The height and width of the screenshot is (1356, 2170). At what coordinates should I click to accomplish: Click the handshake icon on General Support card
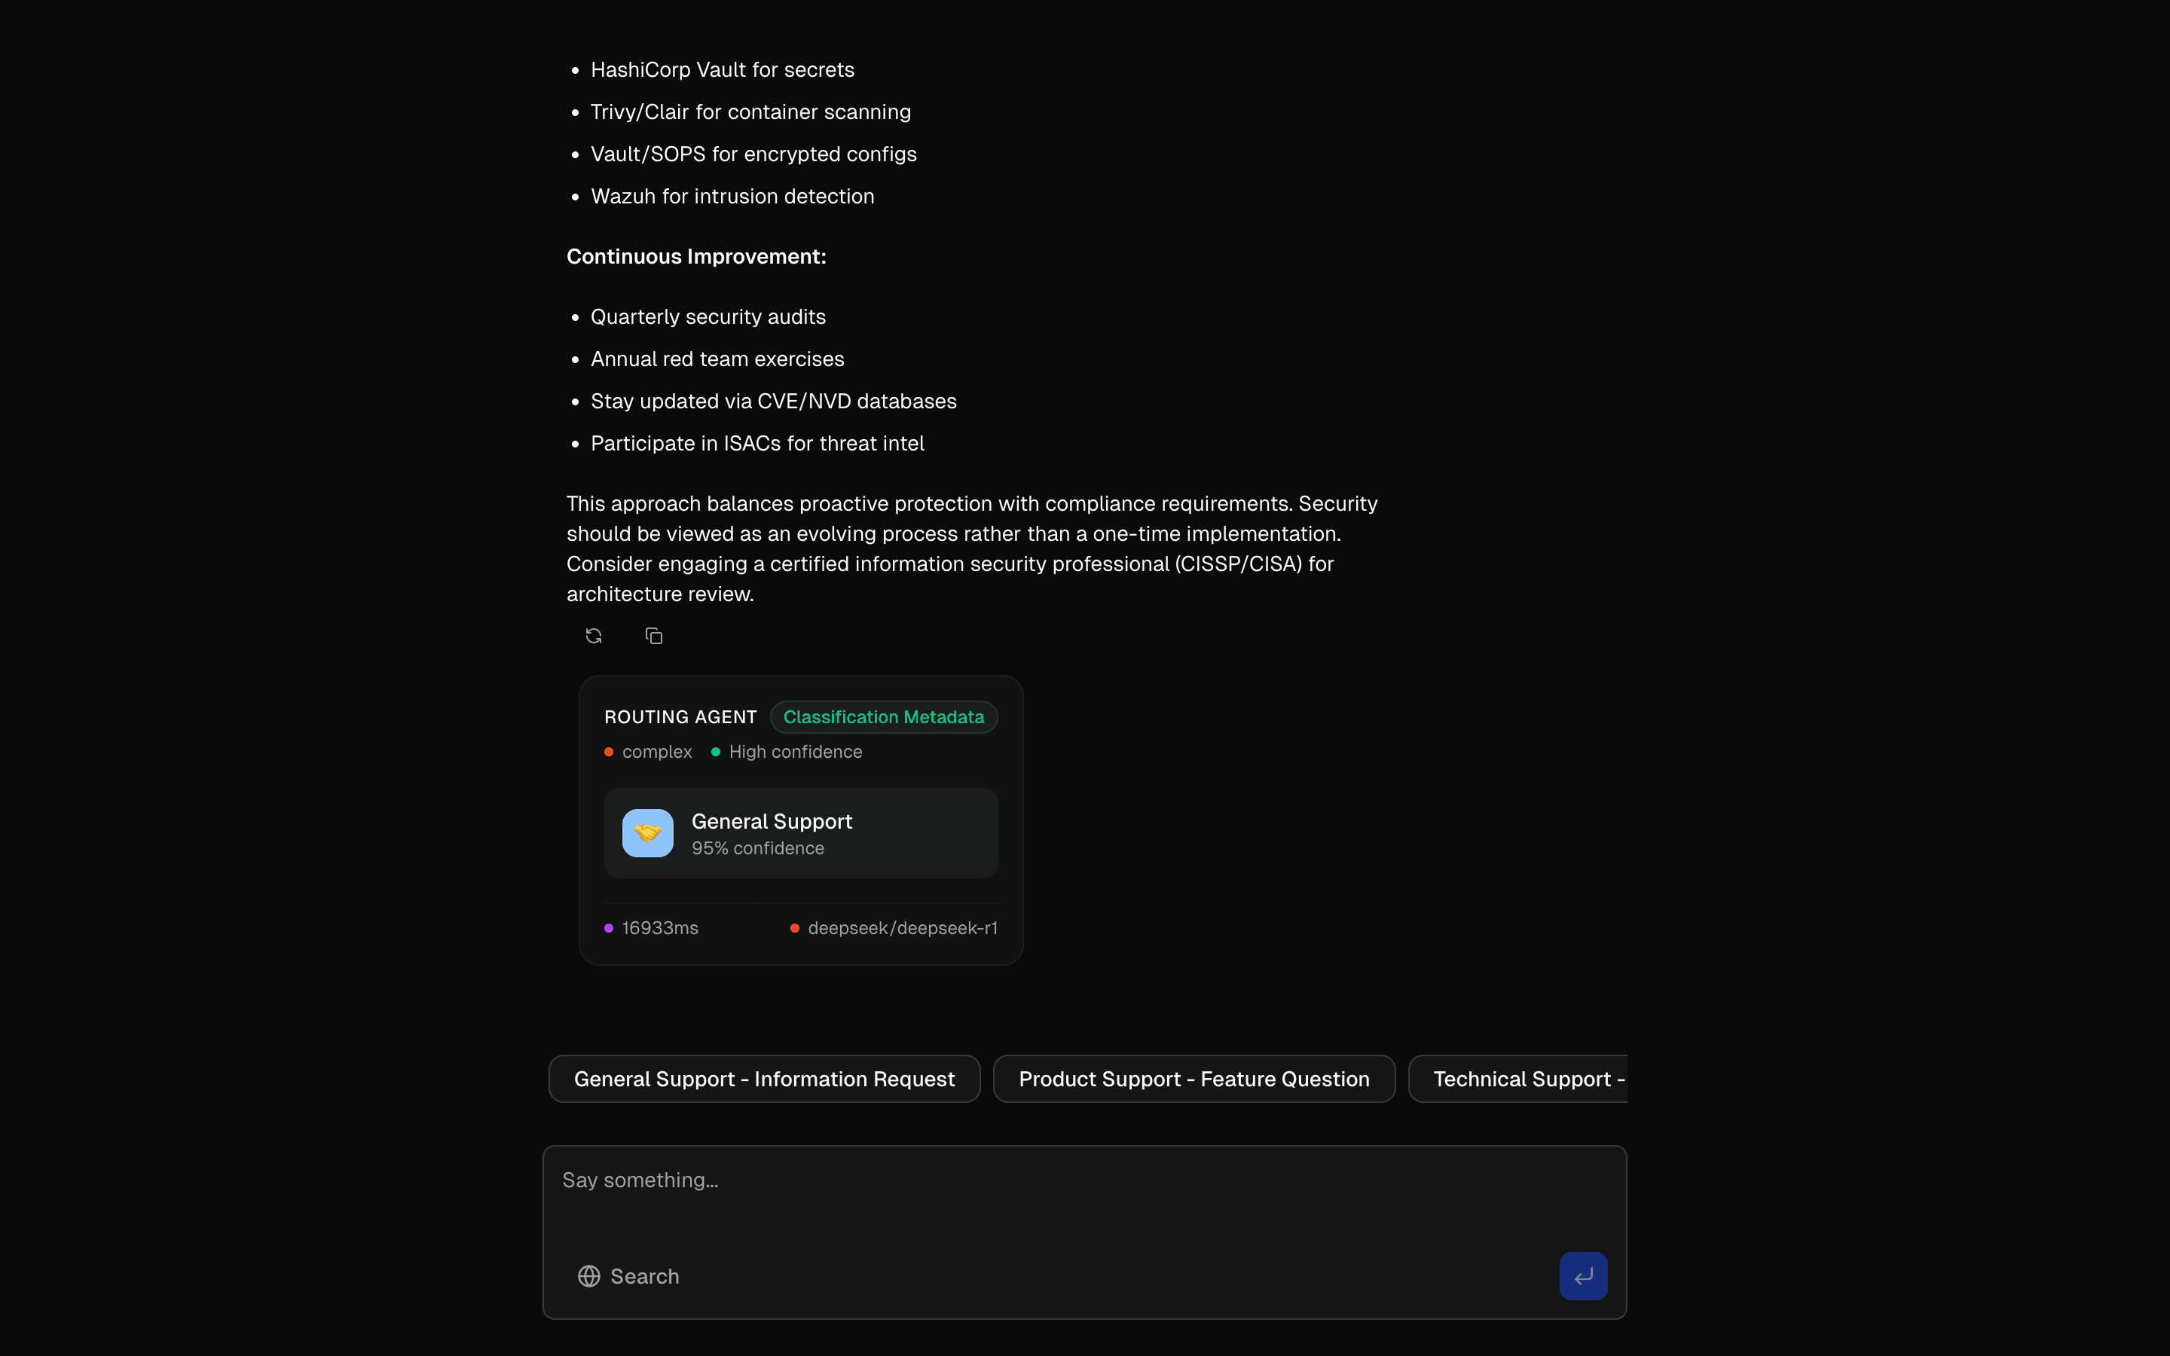click(x=647, y=832)
